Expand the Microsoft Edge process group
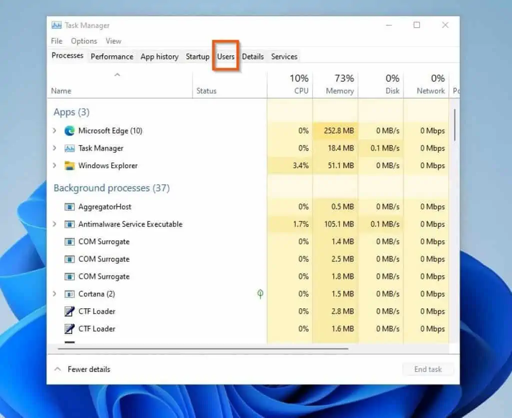Viewport: 512px width, 418px height. coord(54,131)
